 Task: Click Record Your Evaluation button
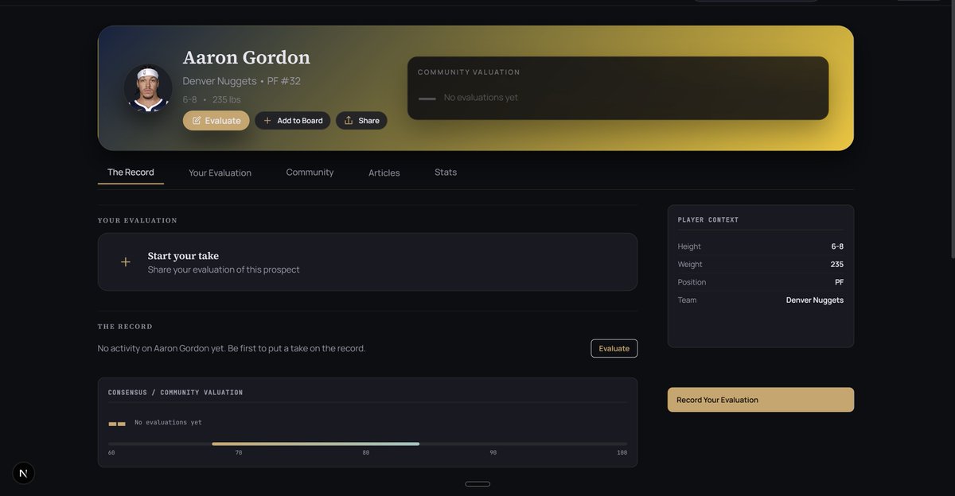click(x=761, y=400)
